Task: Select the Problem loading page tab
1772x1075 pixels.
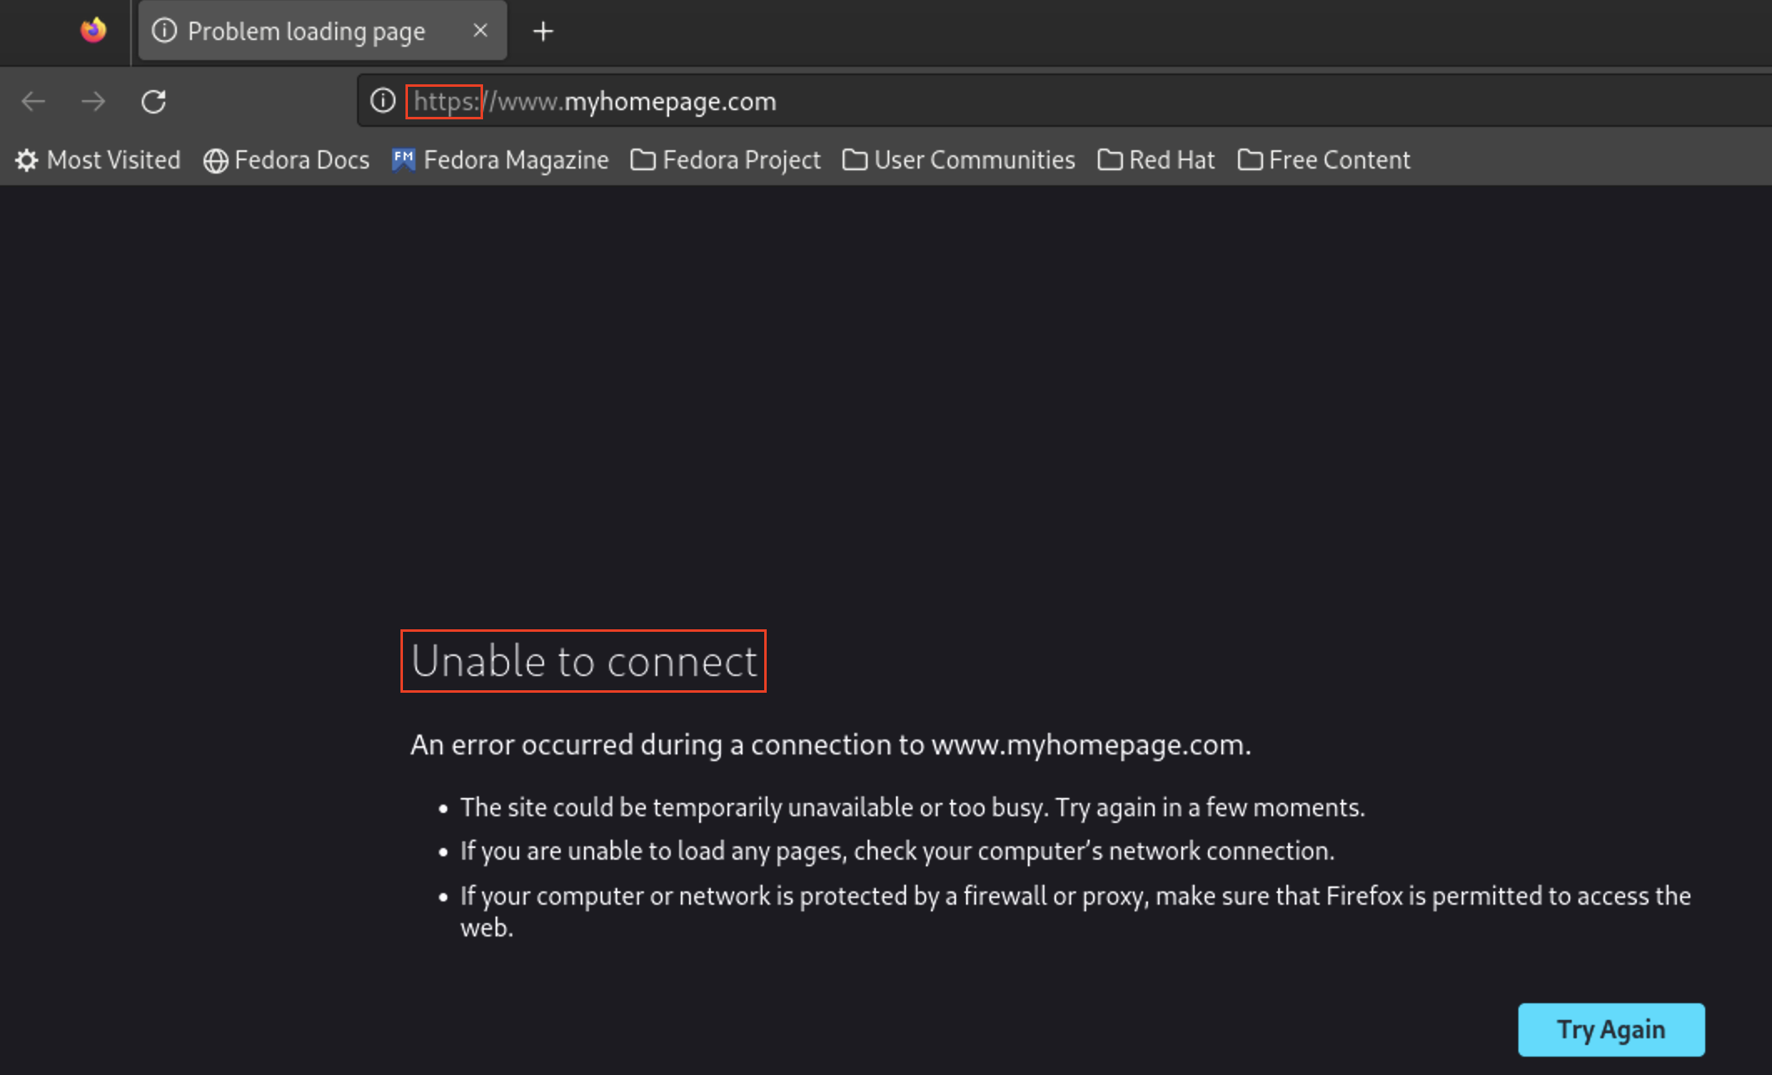Action: pos(306,32)
